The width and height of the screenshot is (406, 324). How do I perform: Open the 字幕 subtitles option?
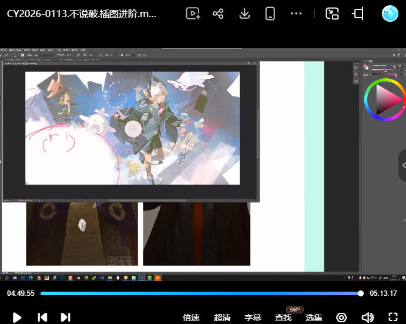point(253,318)
